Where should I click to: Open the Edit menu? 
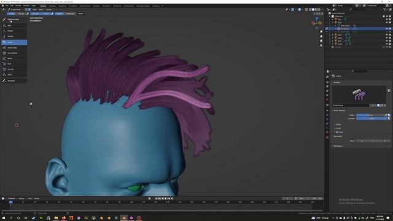12,6
